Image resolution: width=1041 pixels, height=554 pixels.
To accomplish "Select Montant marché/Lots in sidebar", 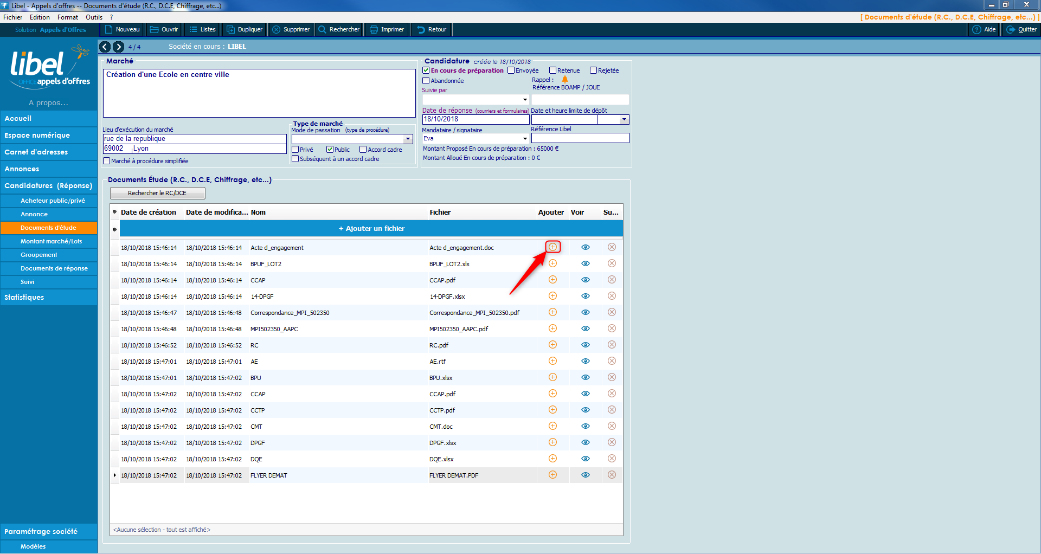I will click(x=49, y=241).
